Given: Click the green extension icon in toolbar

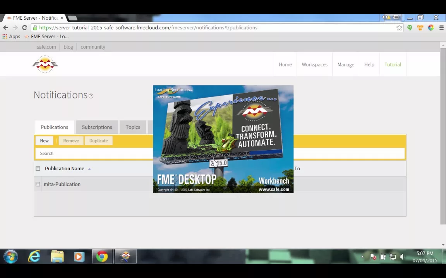Looking at the screenshot, I should point(410,27).
